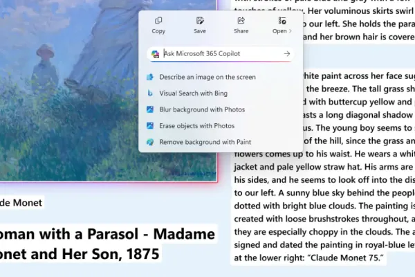Viewport: 415px width, 277px height.
Task: Click the Open icon in the popup
Action: [x=282, y=21]
